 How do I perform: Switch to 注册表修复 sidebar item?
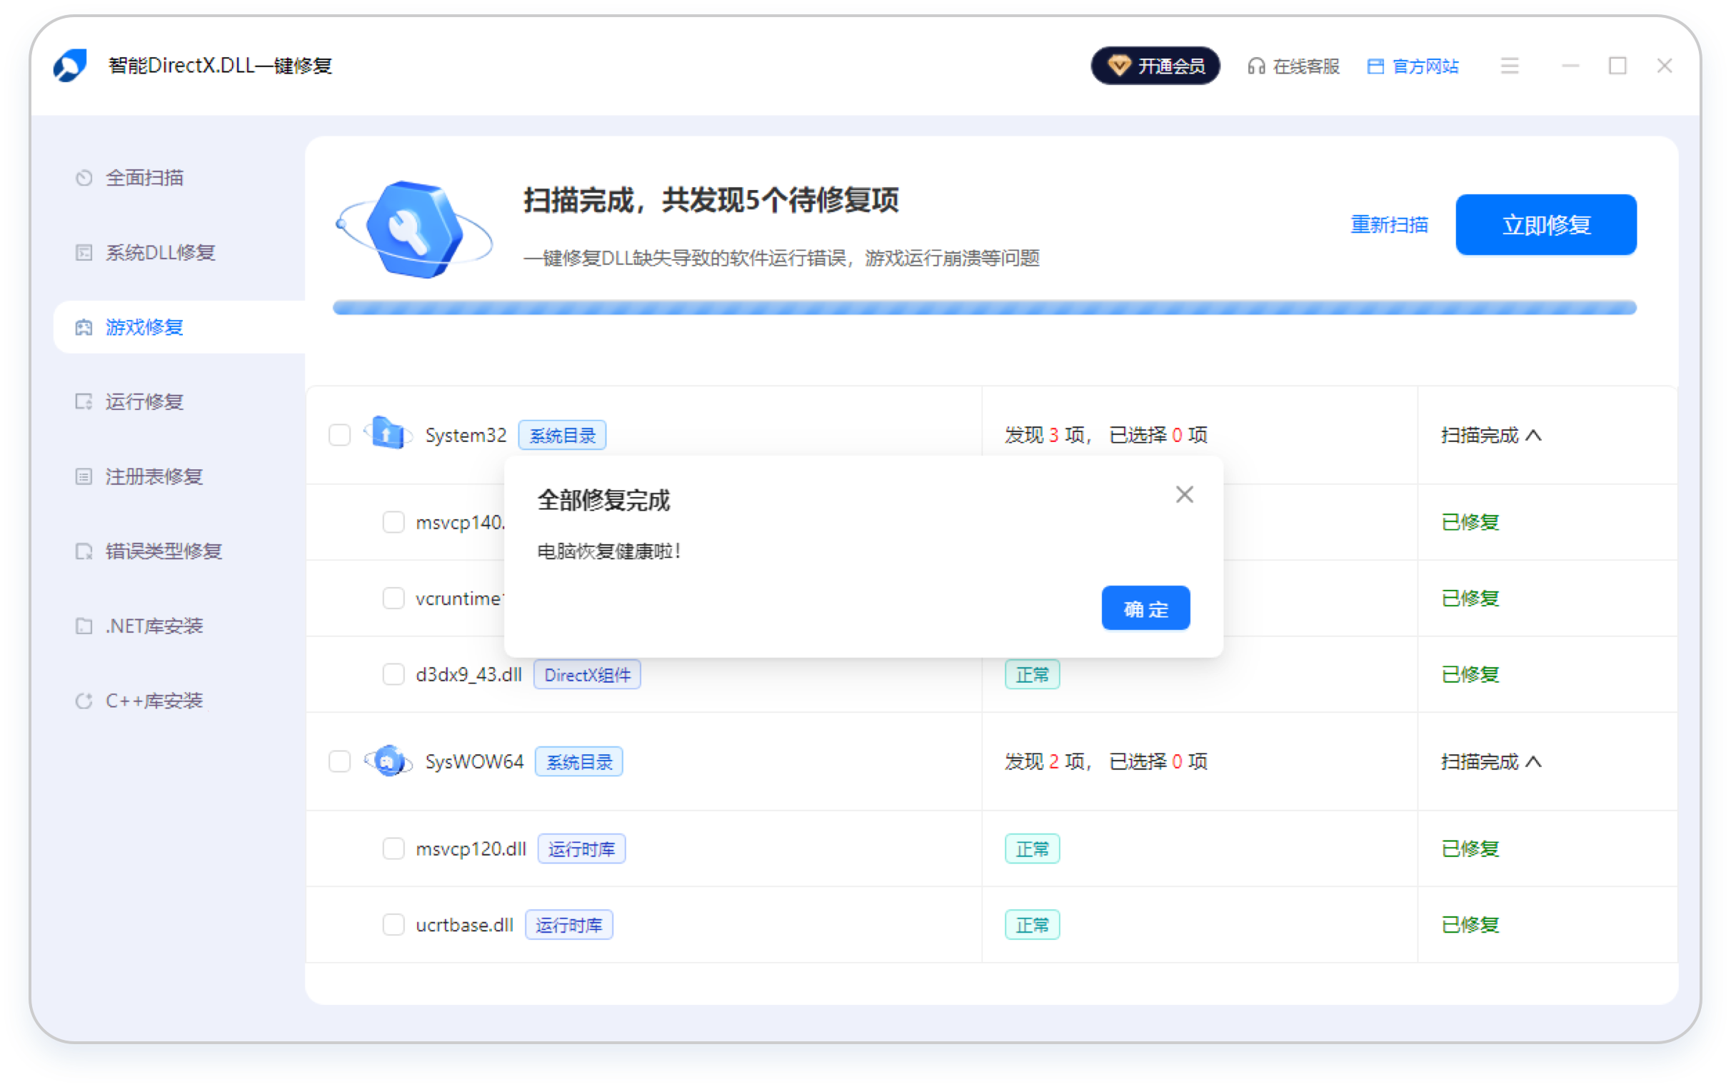pyautogui.click(x=154, y=476)
